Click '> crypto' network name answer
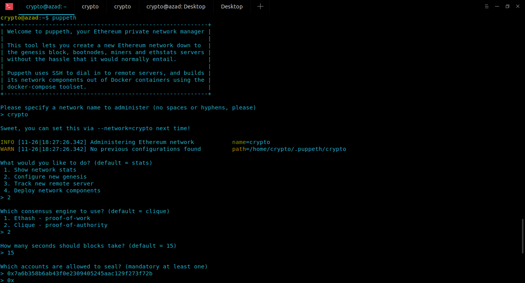 coord(14,114)
